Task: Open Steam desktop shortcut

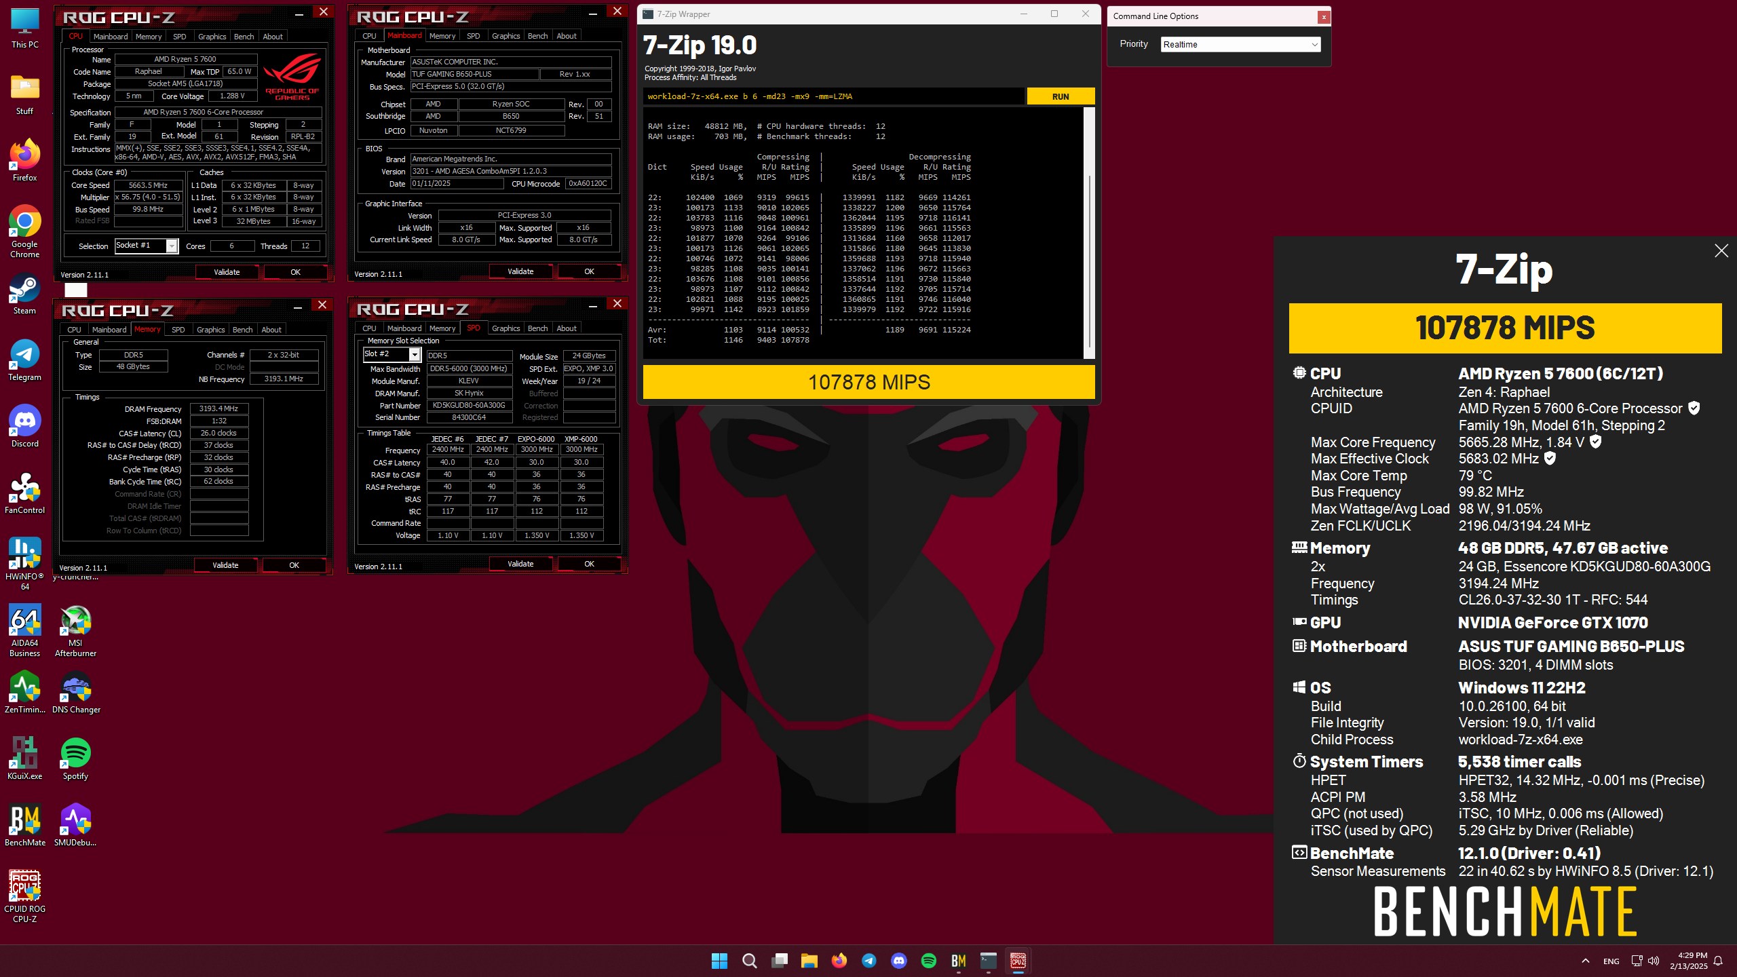Action: [25, 294]
